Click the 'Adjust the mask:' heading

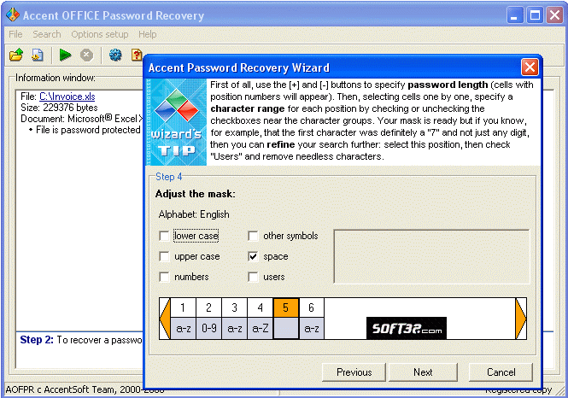196,194
